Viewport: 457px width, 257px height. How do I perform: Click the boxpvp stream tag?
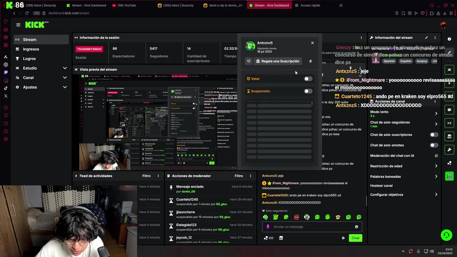[422, 61]
